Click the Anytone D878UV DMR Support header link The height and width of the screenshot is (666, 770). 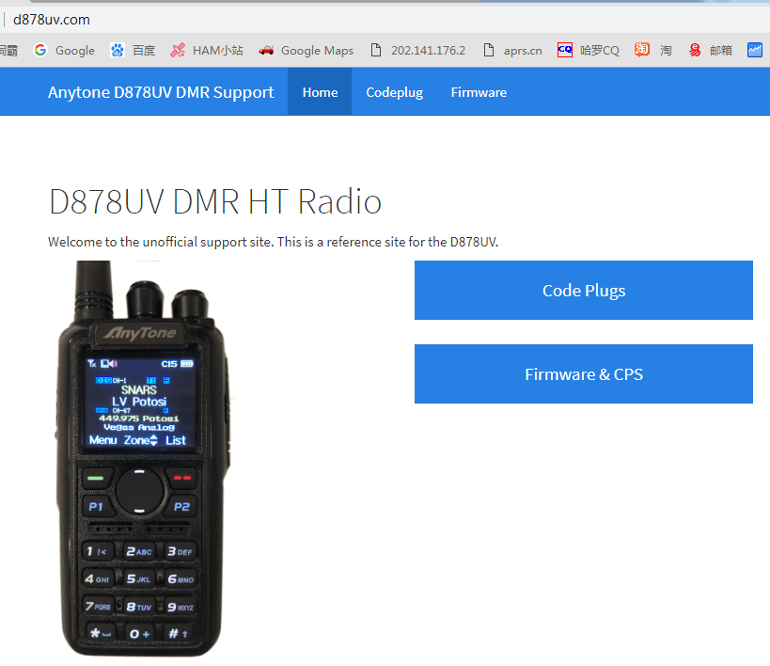point(160,91)
